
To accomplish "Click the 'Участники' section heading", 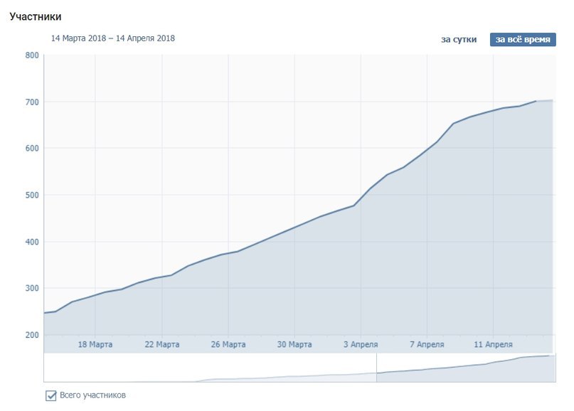I will tap(36, 16).
